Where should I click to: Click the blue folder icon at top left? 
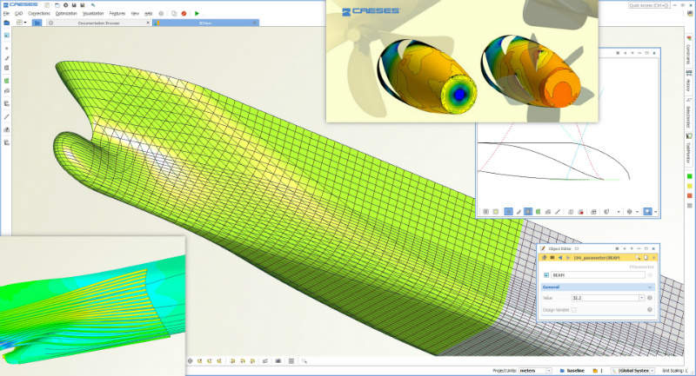(x=7, y=23)
